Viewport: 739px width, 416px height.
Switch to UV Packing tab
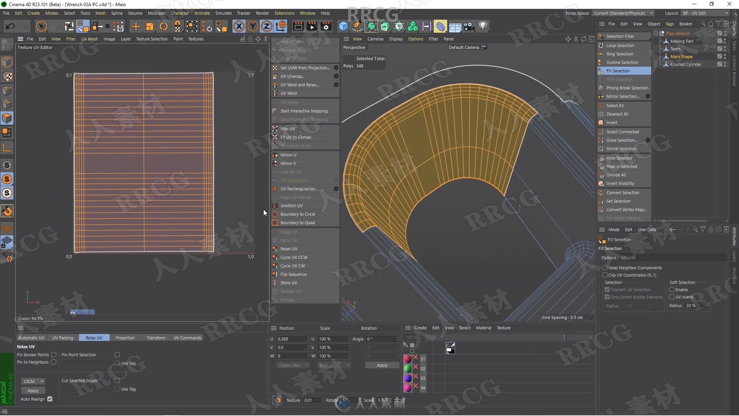tap(62, 338)
